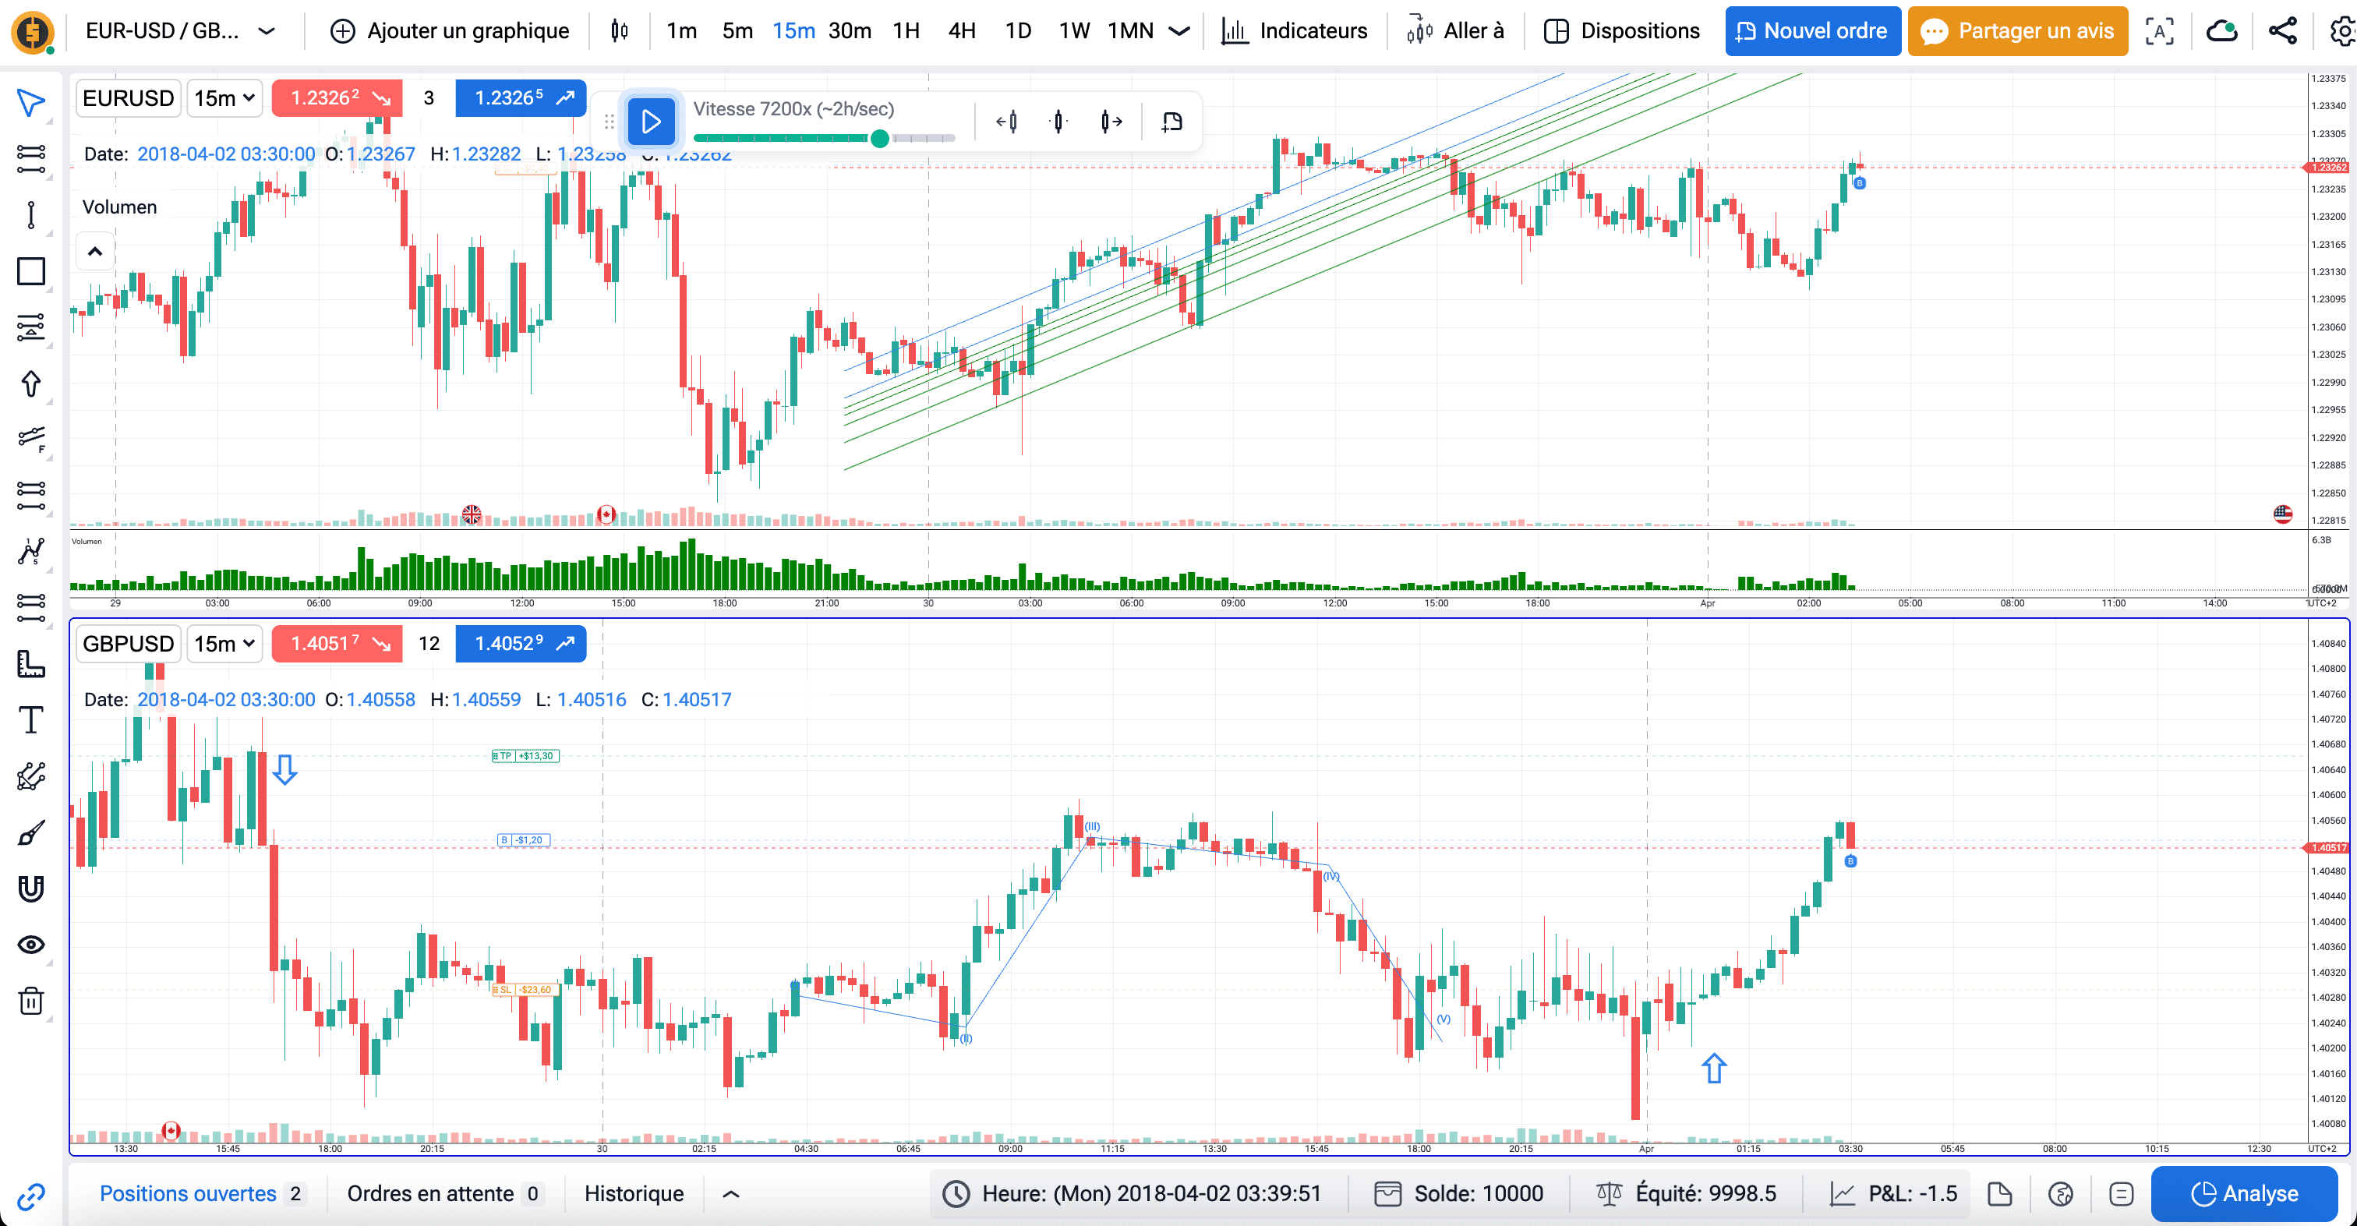Expand extra timeframes chevron next to 1MN
2357x1226 pixels.
[x=1180, y=30]
